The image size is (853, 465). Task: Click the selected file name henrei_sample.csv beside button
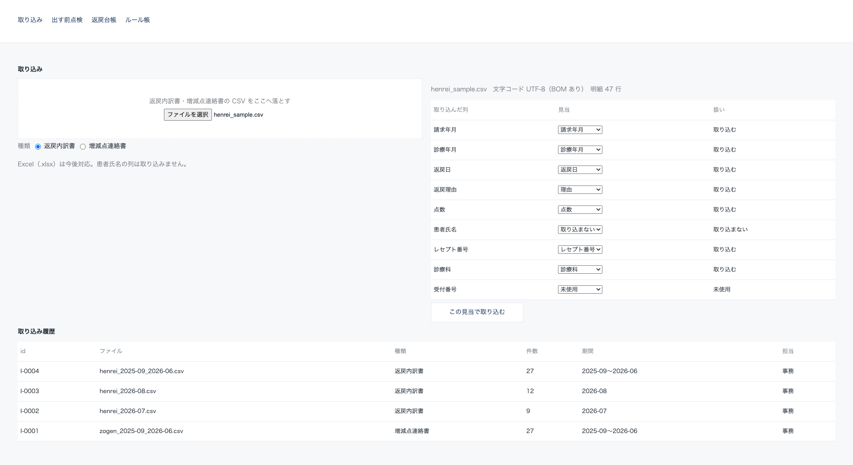point(239,115)
